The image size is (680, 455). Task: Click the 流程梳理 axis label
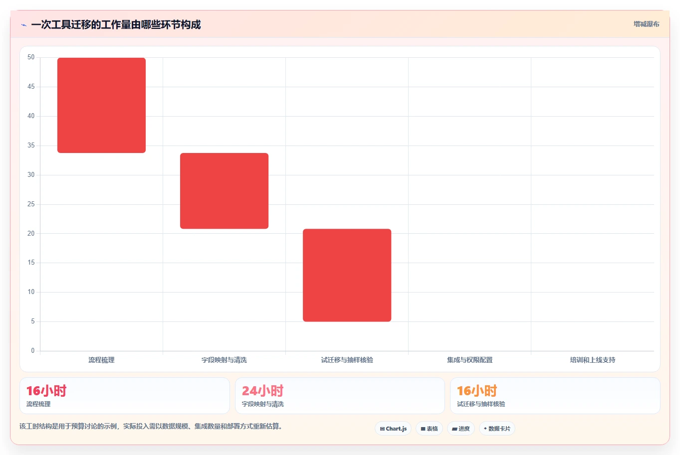(101, 360)
